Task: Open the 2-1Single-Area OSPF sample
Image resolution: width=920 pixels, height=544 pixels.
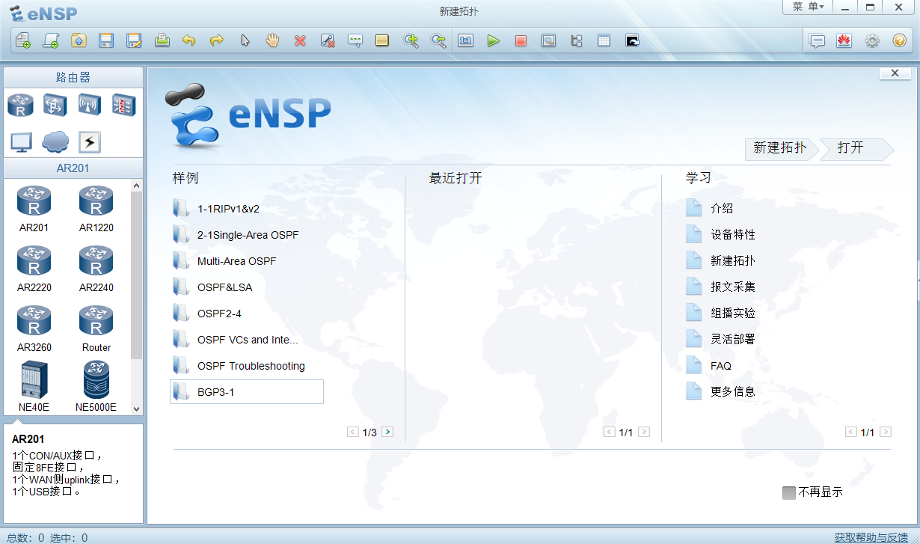Action: pyautogui.click(x=247, y=235)
